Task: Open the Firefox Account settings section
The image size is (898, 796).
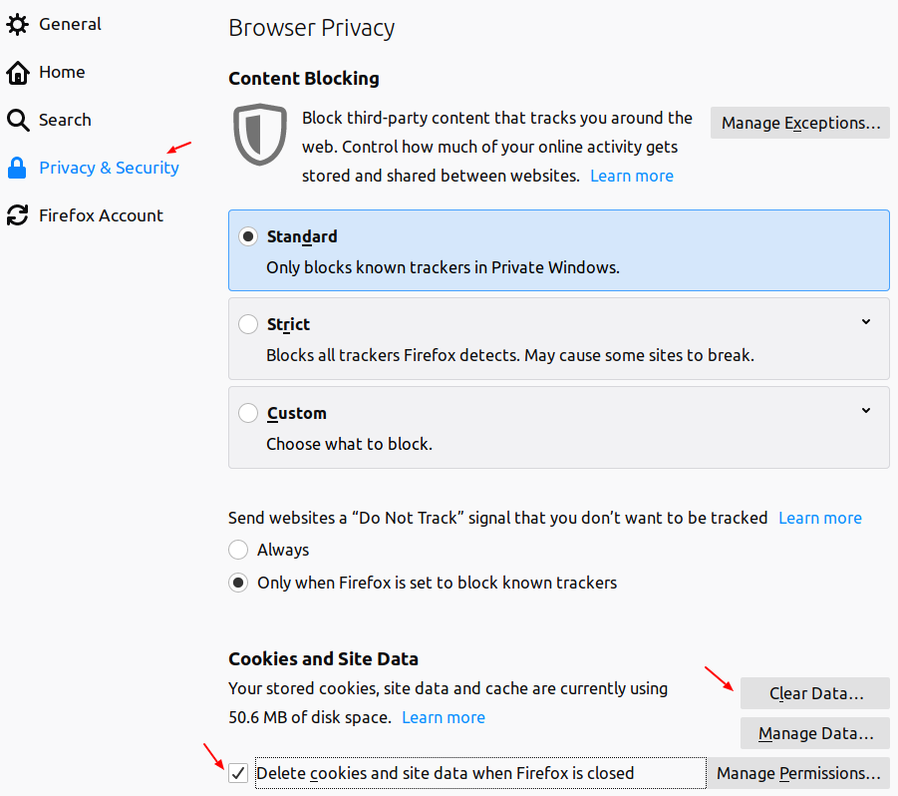Action: pyautogui.click(x=101, y=215)
